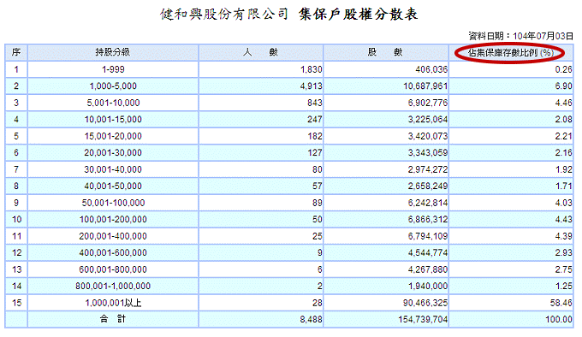Viewport: 582px width, 337px height.
Task: Click holder count 1,830
Action: pyautogui.click(x=311, y=69)
